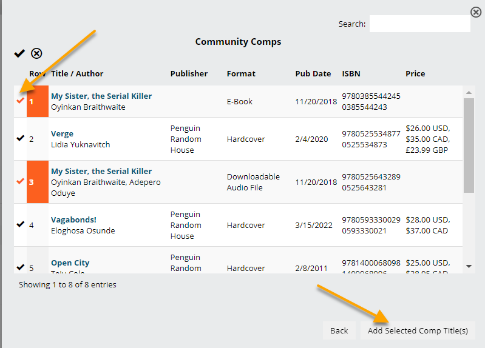Image resolution: width=485 pixels, height=348 pixels.
Task: Click pub date 2/8/2011
Action: click(311, 268)
